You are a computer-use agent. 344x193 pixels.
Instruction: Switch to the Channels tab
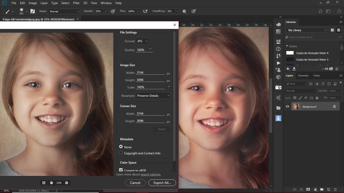point(303,75)
